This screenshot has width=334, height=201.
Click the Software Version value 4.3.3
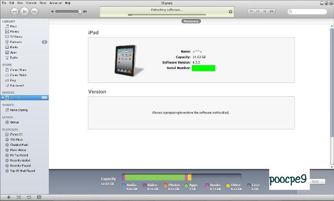click(x=196, y=63)
